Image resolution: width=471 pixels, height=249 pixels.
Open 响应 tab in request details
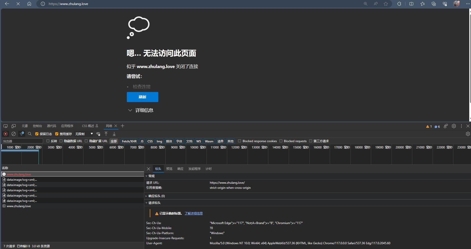(180, 169)
